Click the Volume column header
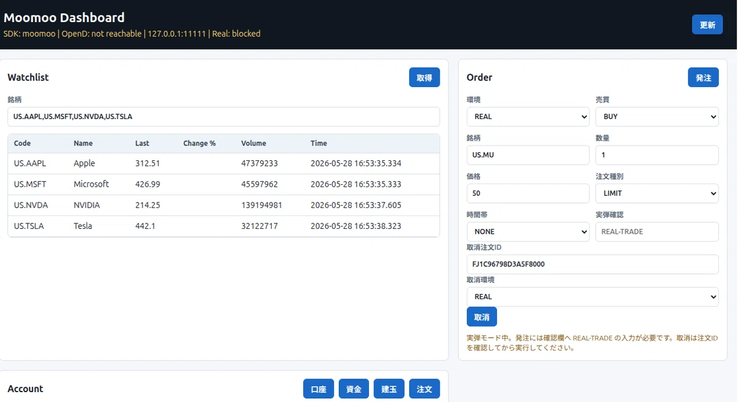This screenshot has width=738, height=402. point(253,143)
